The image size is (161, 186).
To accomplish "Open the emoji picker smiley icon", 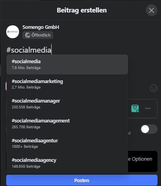I will (154, 88).
